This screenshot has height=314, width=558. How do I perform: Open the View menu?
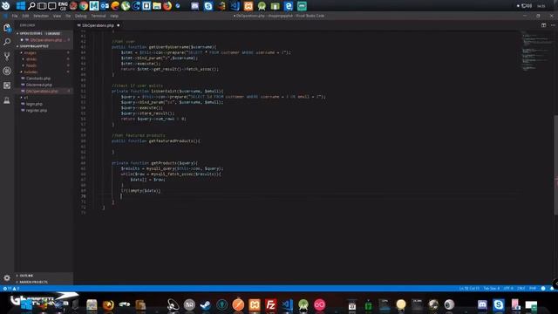(x=57, y=16)
